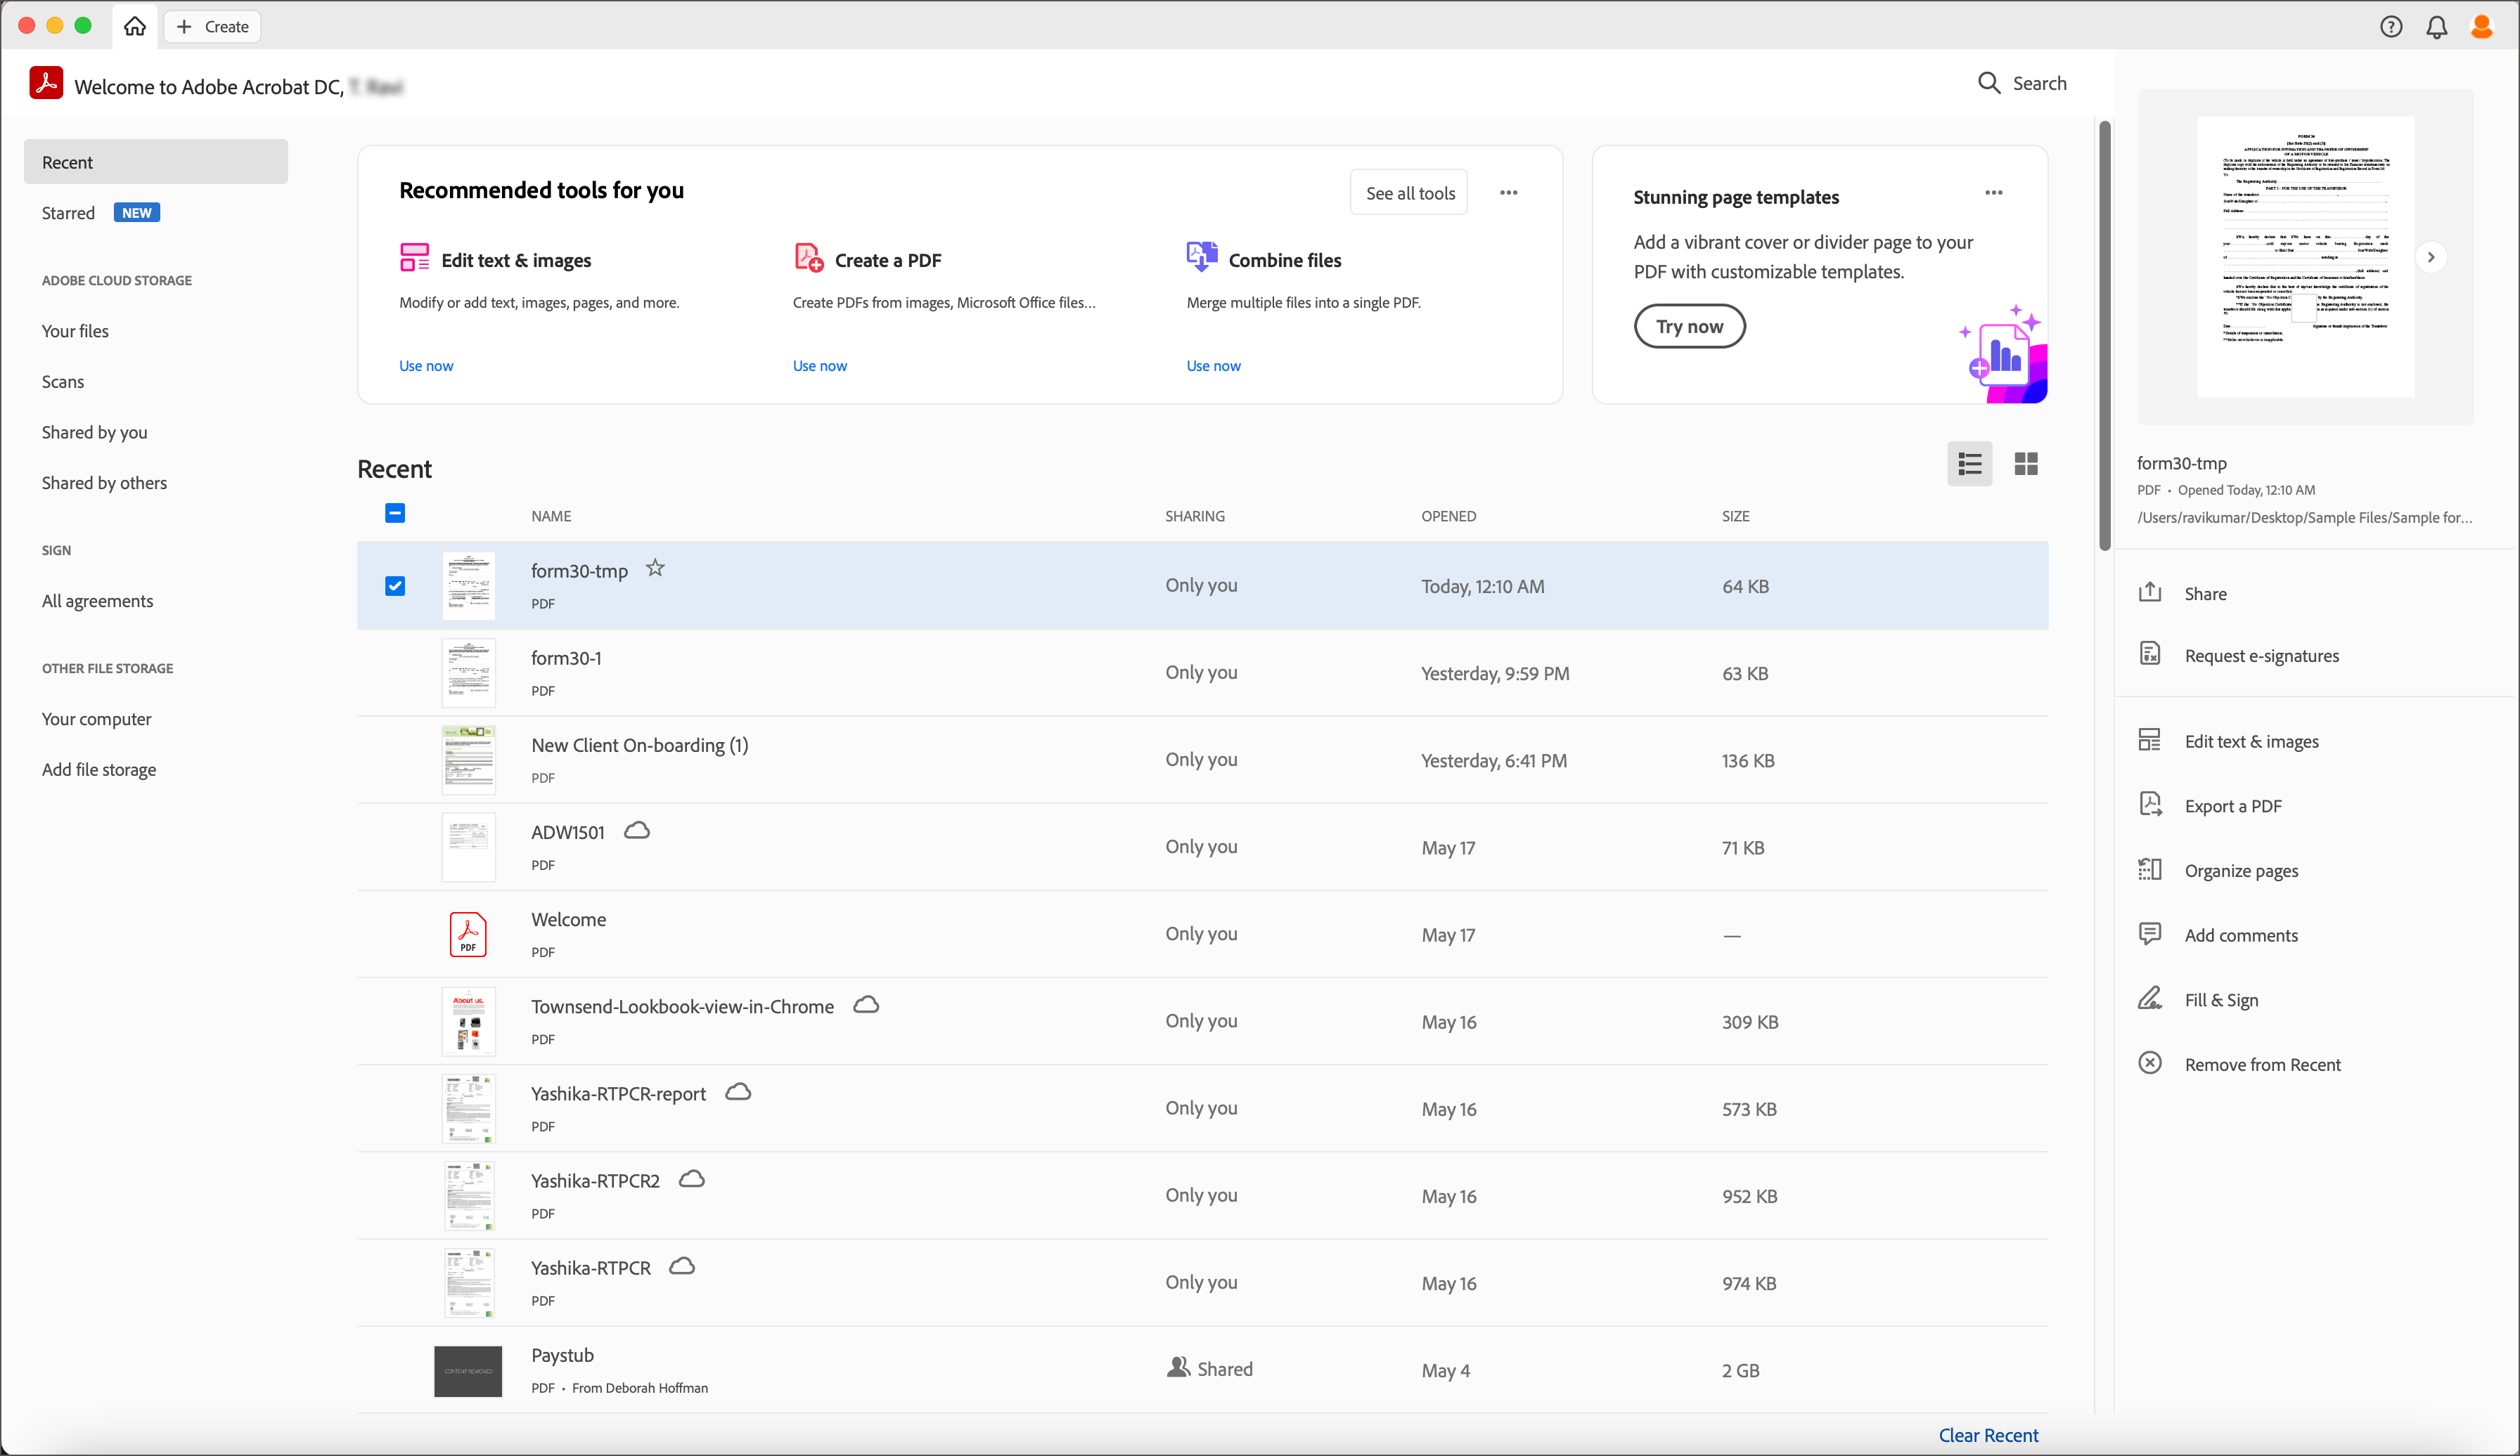Open the Edit text & images tool
2520x1456 pixels.
(x=516, y=259)
